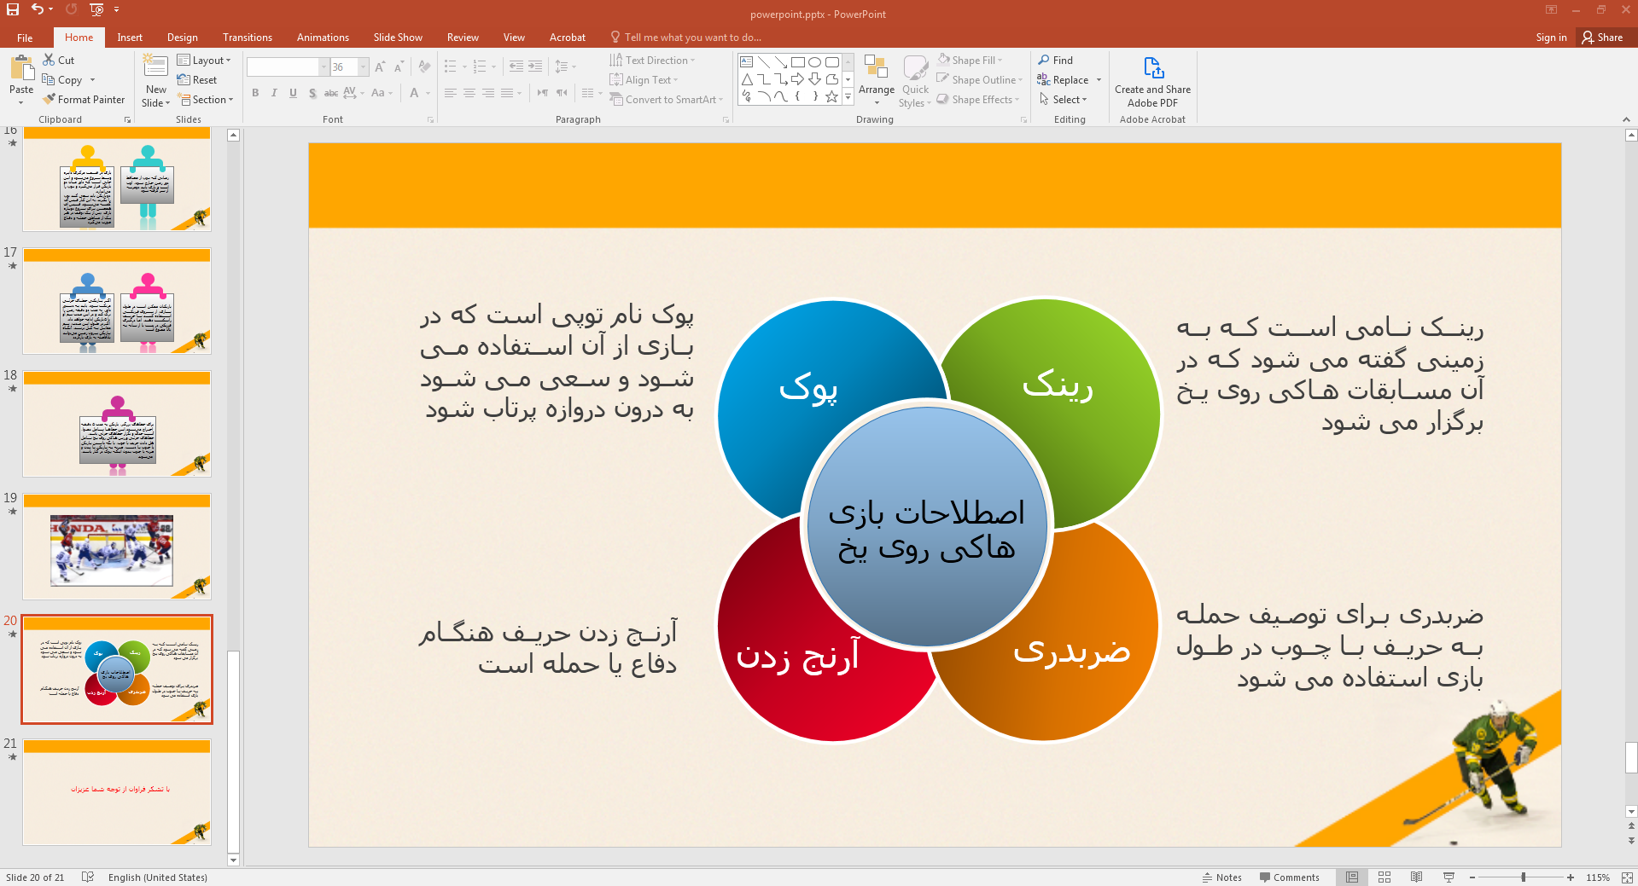Screen dimensions: 1638x886
Task: Open the File menu tab
Action: point(25,38)
